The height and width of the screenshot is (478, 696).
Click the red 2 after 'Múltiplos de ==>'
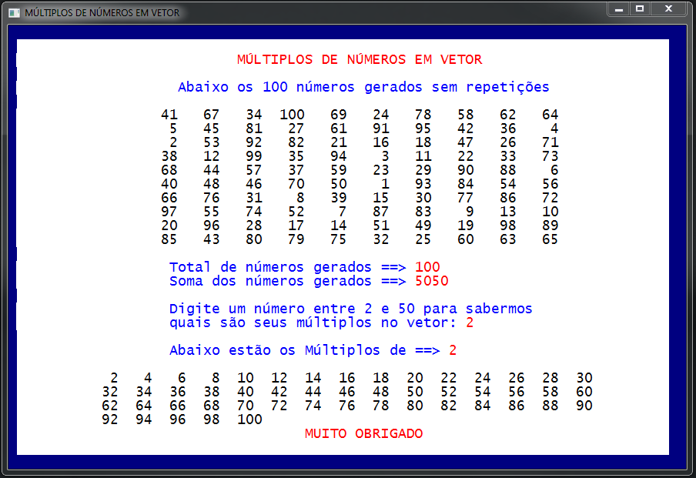pos(453,350)
